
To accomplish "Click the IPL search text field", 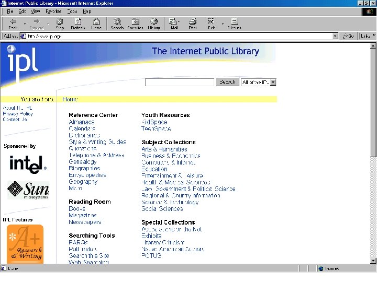I will (x=180, y=82).
